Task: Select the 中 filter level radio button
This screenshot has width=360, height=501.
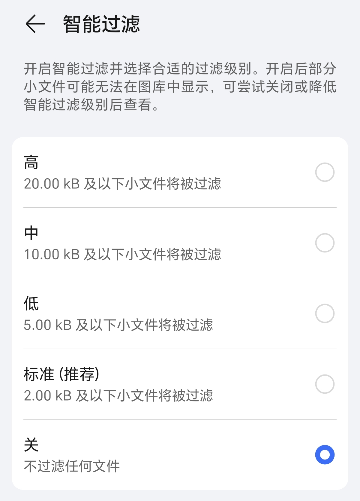Action: [x=325, y=243]
